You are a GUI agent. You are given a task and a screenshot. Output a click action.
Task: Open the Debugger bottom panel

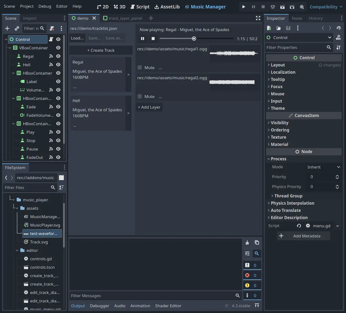99,306
